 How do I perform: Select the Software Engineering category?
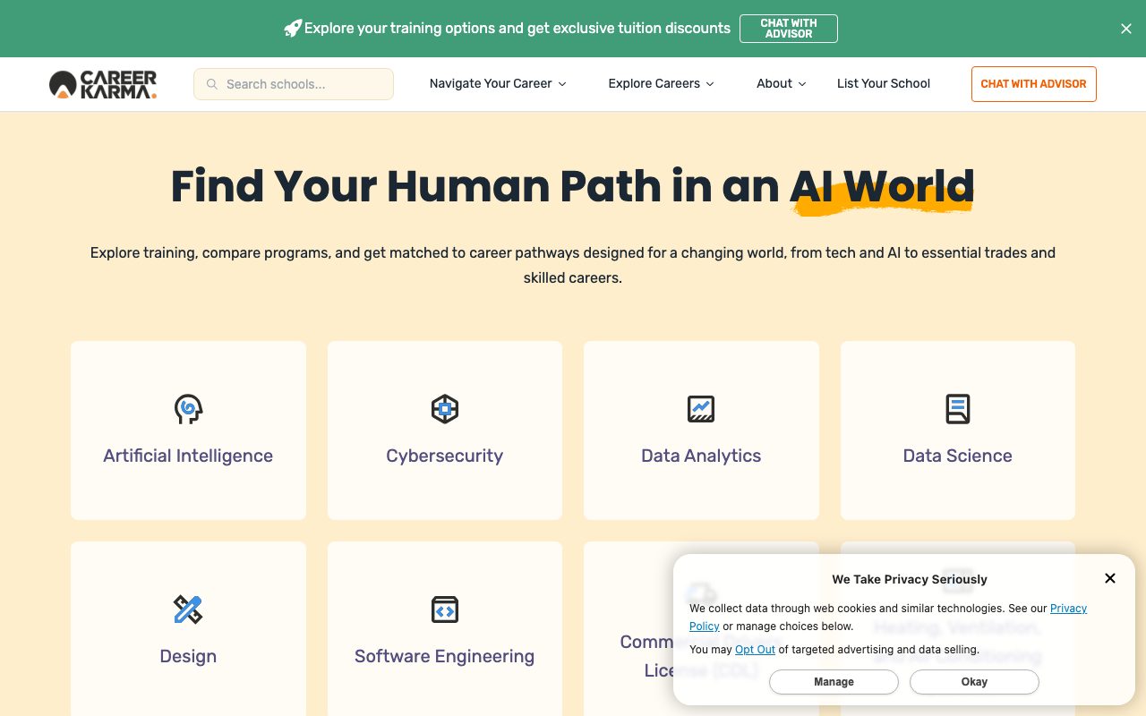(445, 628)
